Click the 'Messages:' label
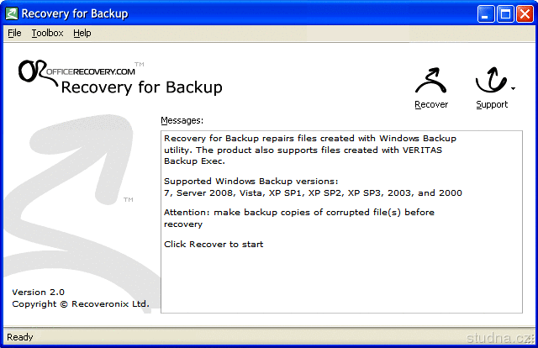538x348 pixels. (x=182, y=120)
